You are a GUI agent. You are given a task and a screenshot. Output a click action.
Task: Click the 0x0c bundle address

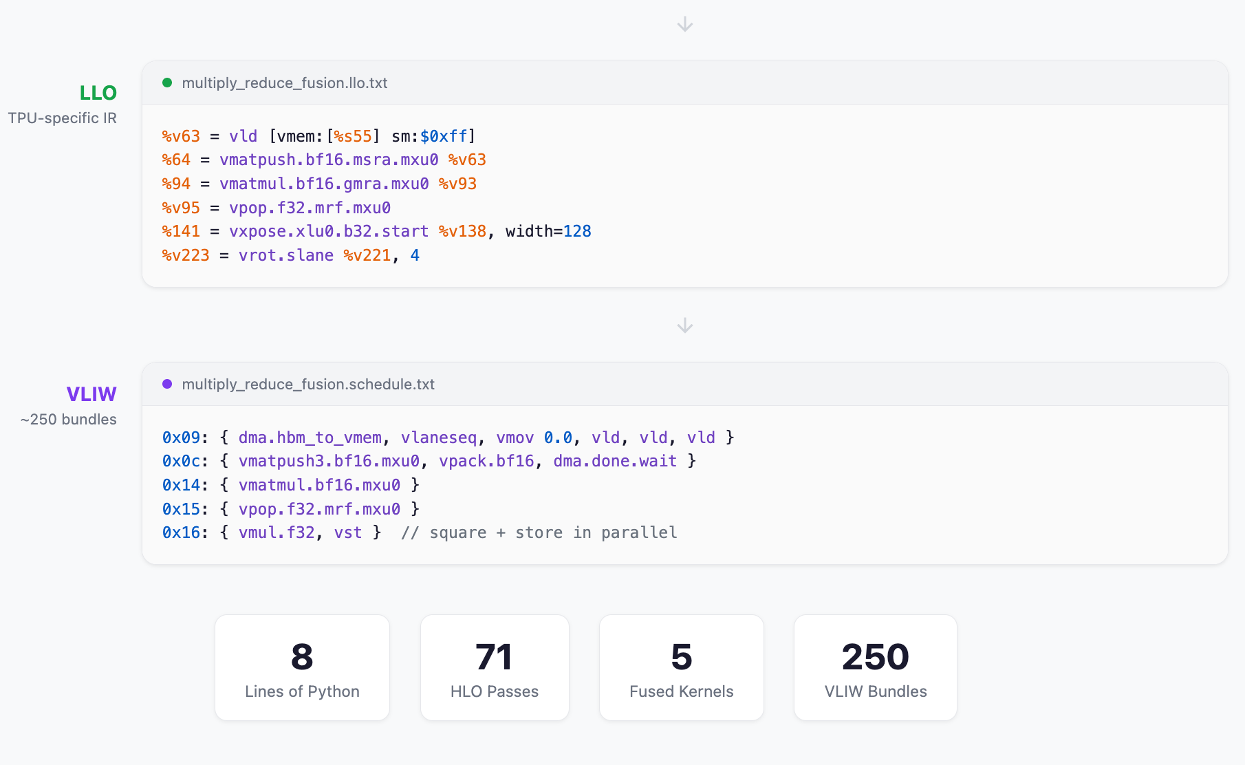181,461
